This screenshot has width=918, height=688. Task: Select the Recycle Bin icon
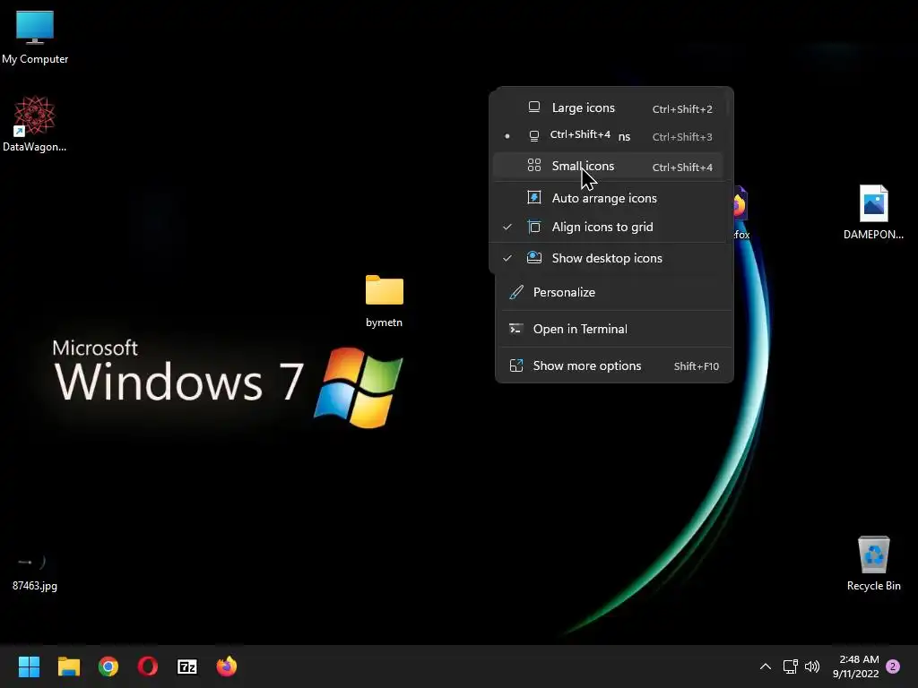pyautogui.click(x=873, y=563)
